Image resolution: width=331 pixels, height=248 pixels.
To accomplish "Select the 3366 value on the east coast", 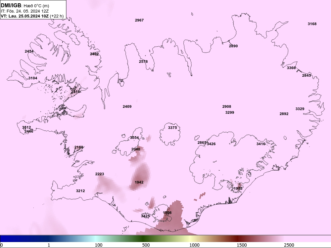I will pos(291,68).
